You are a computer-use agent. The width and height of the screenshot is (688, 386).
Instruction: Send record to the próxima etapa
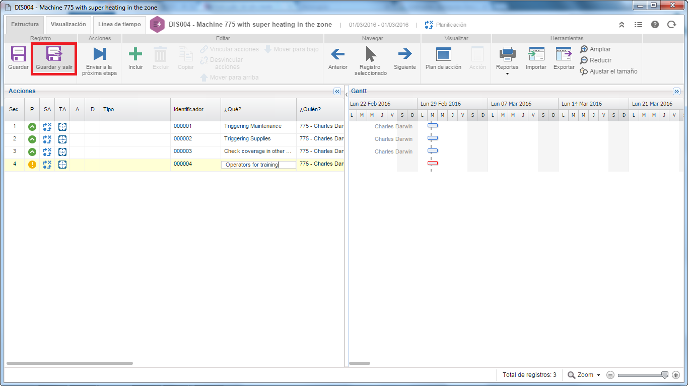pos(99,61)
